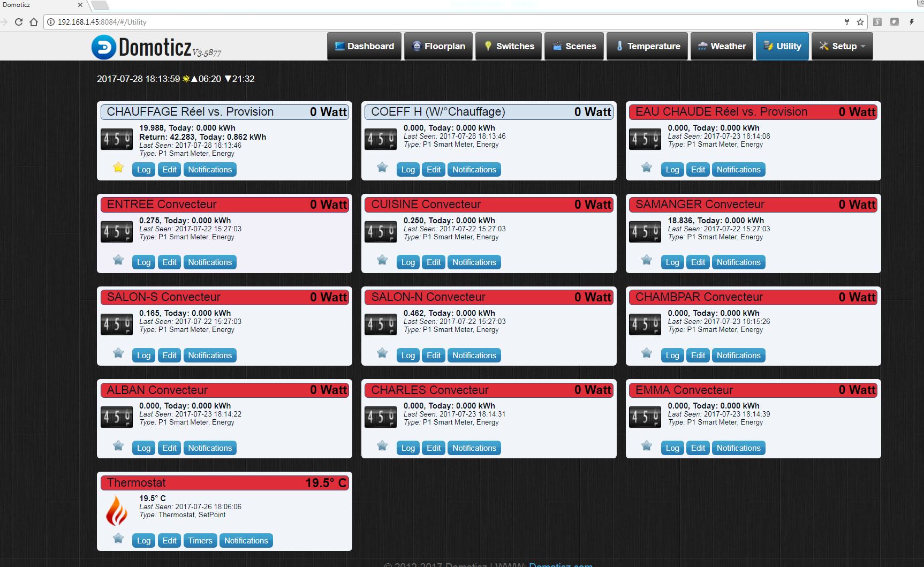Screen dimensions: 924x567
Task: Open Notifications for EAU CHAUDE device
Action: coord(738,170)
